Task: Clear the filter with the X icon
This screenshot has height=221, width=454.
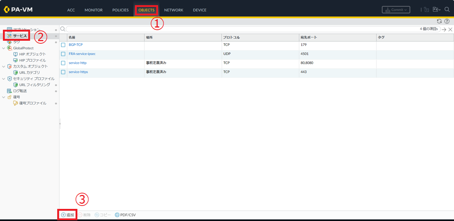Action: coord(450,29)
